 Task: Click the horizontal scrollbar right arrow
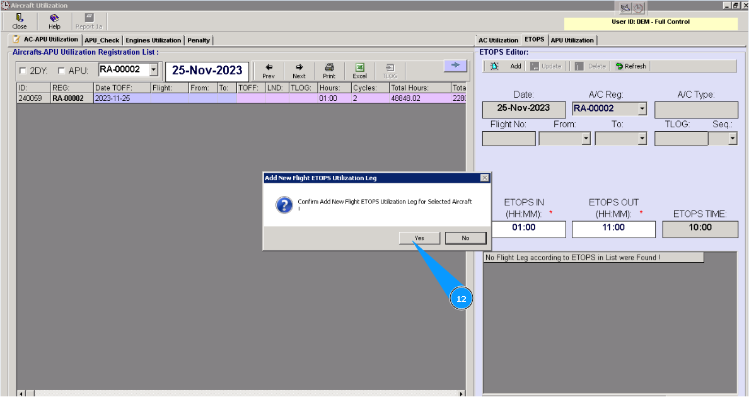[462, 394]
